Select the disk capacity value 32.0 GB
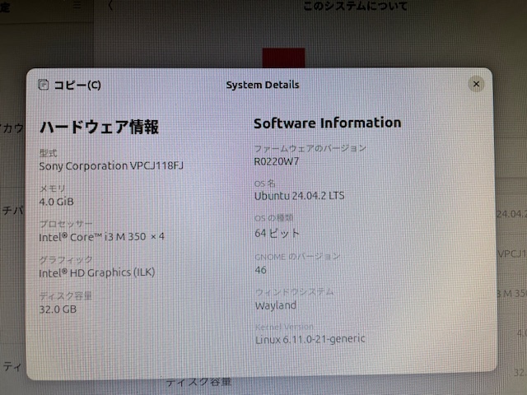The image size is (527, 395). 58,309
